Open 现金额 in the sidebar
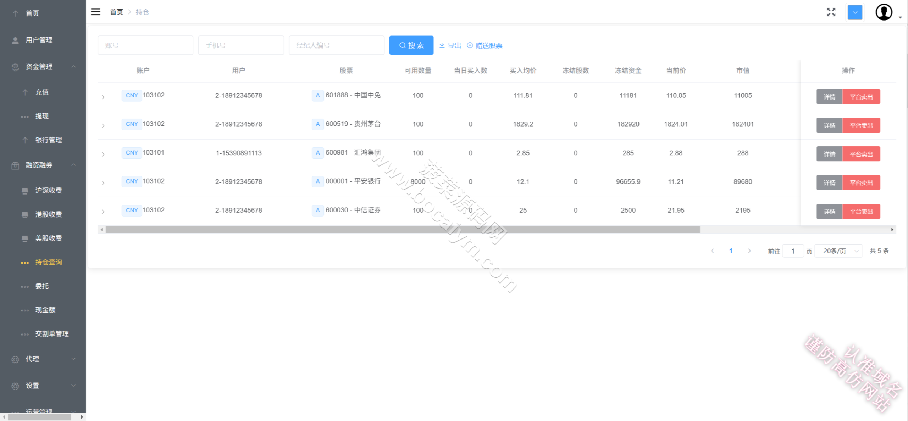Screen dimensions: 908x421 pos(43,310)
